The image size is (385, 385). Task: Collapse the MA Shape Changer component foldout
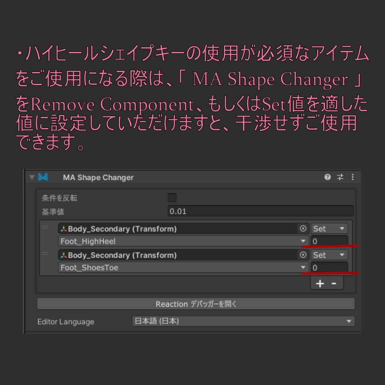(32, 177)
